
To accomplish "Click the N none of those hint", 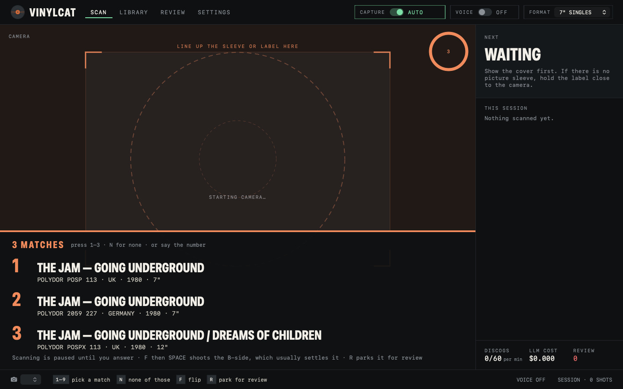I will (x=144, y=379).
